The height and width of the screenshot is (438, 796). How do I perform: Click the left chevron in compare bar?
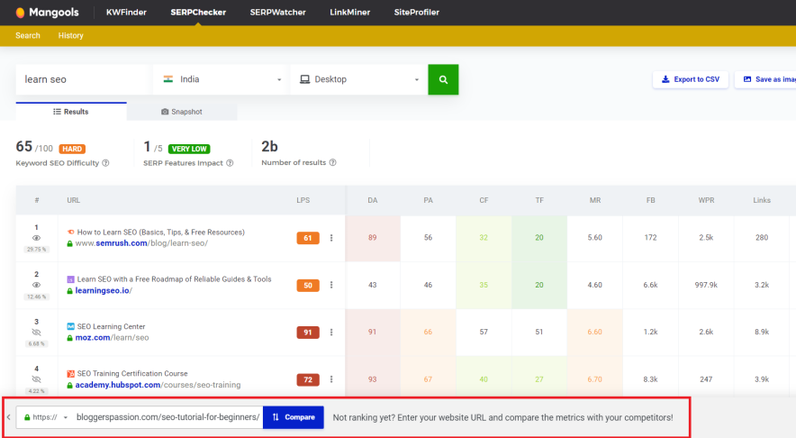[9, 417]
